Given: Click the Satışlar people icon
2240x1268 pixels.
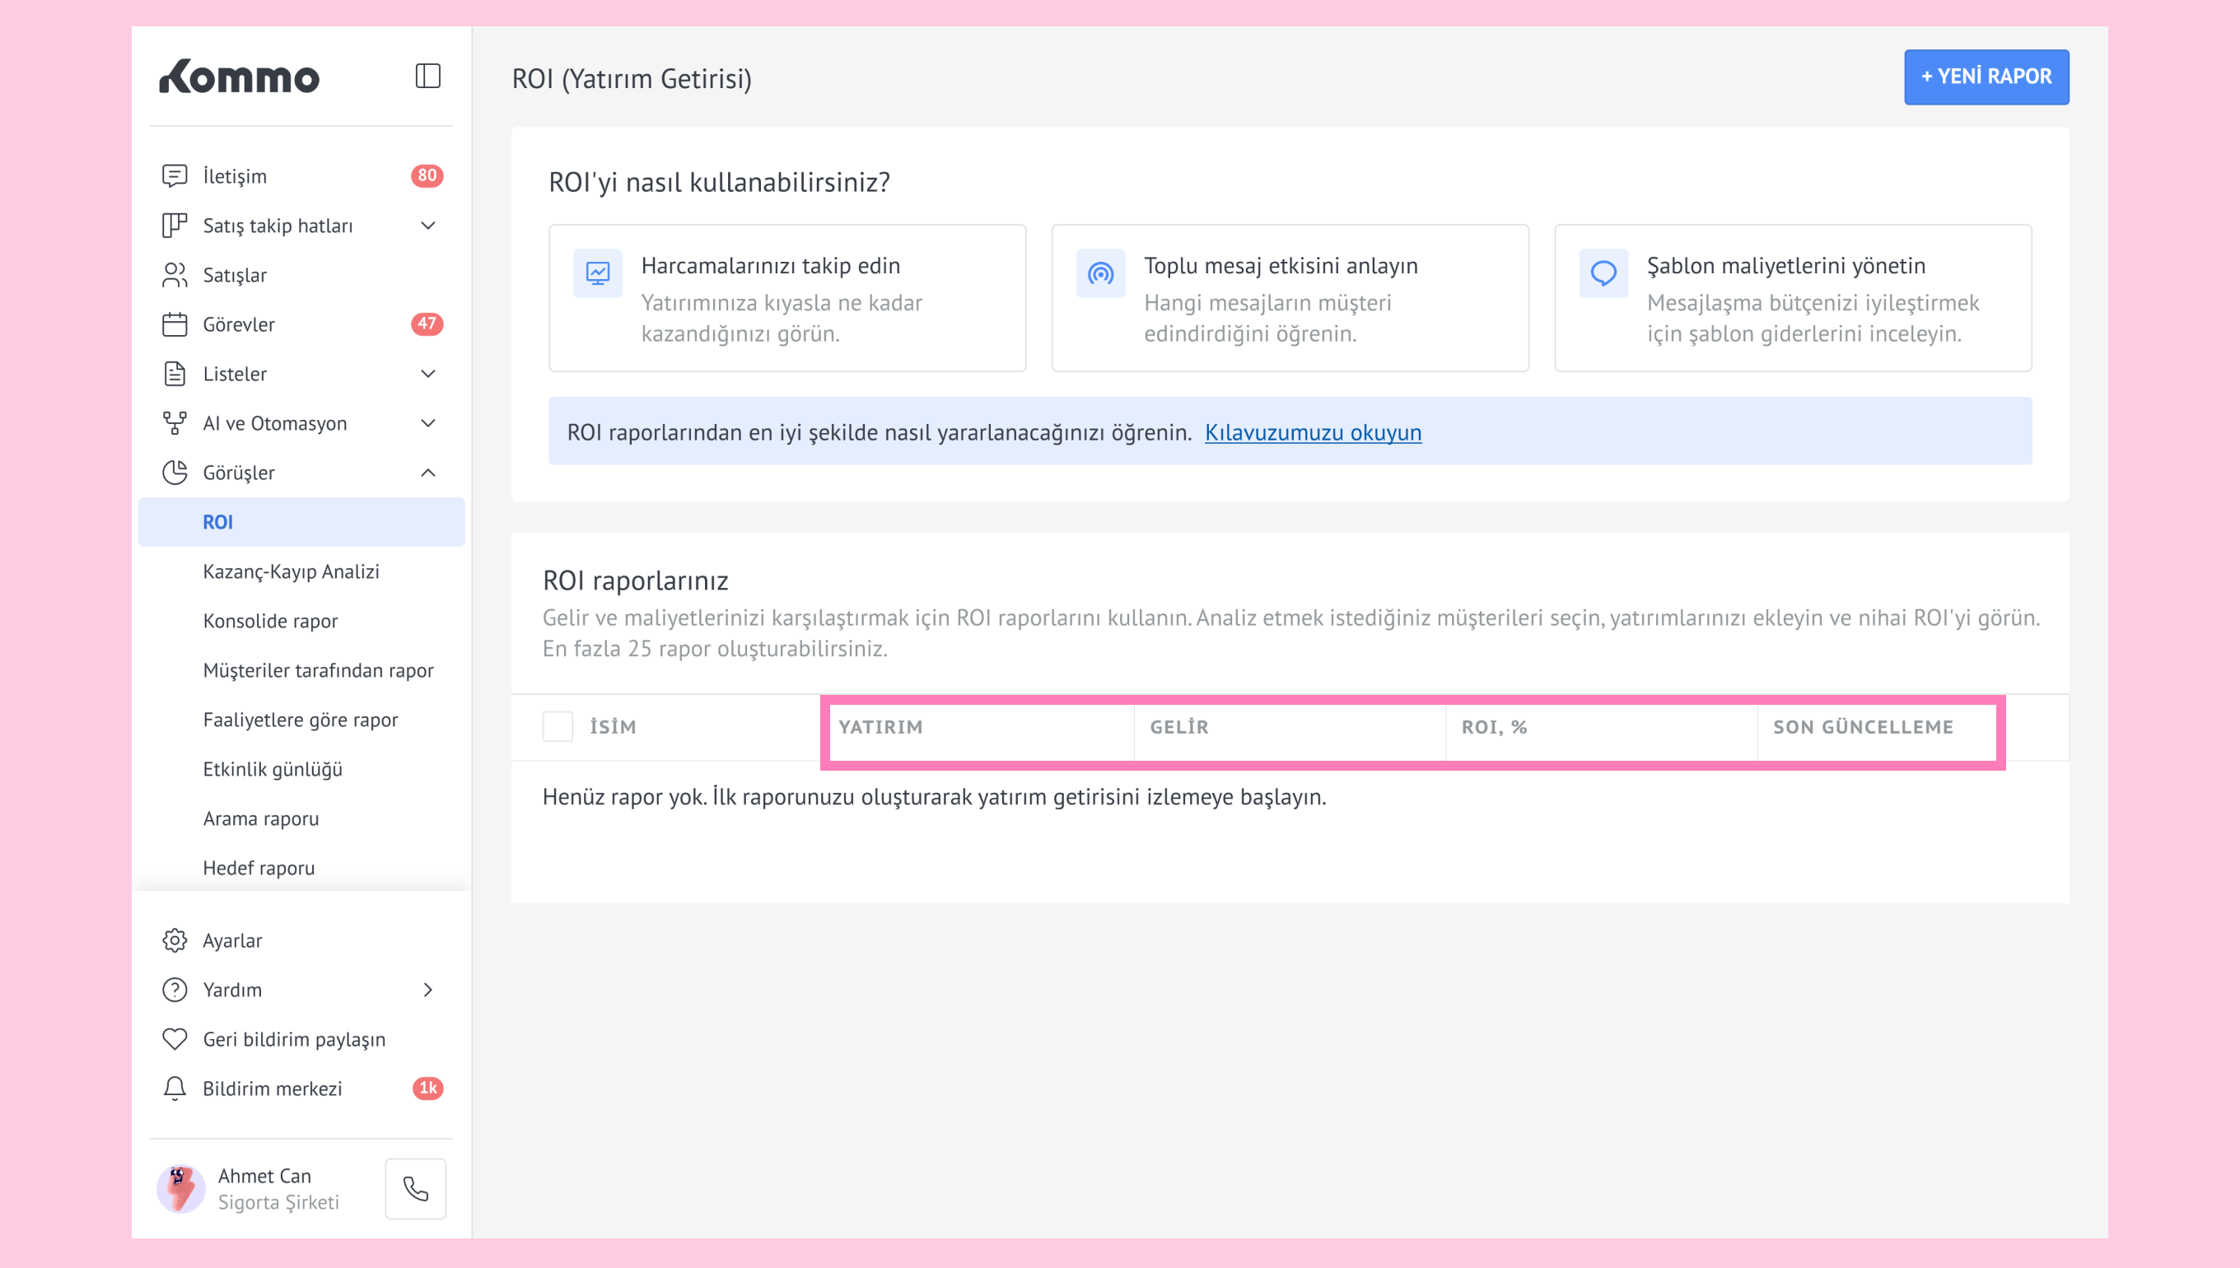Looking at the screenshot, I should (x=175, y=275).
